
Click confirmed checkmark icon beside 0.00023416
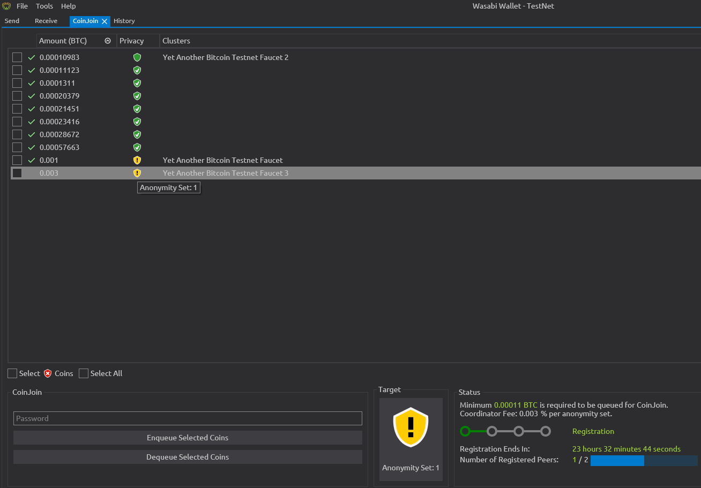[32, 122]
